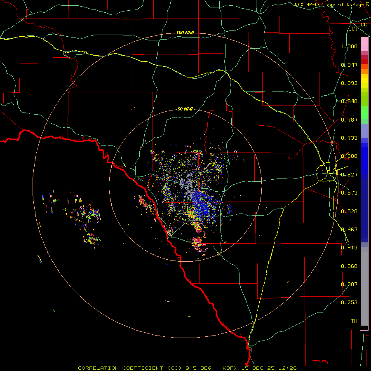Click the 0.680 color scale value
Screen dimensions: 371x371
(x=349, y=156)
